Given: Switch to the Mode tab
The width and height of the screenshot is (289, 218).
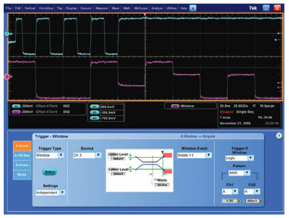Looking at the screenshot, I should click(x=22, y=175).
